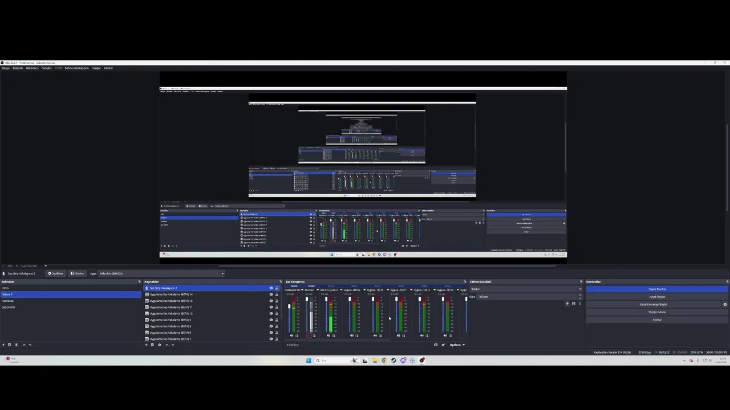This screenshot has width=730, height=410.
Task: Unmute the Mic/Aux channel
Action: (309, 335)
